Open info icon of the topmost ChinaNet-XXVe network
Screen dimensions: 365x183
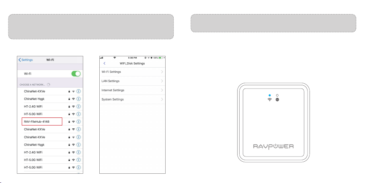(x=78, y=91)
